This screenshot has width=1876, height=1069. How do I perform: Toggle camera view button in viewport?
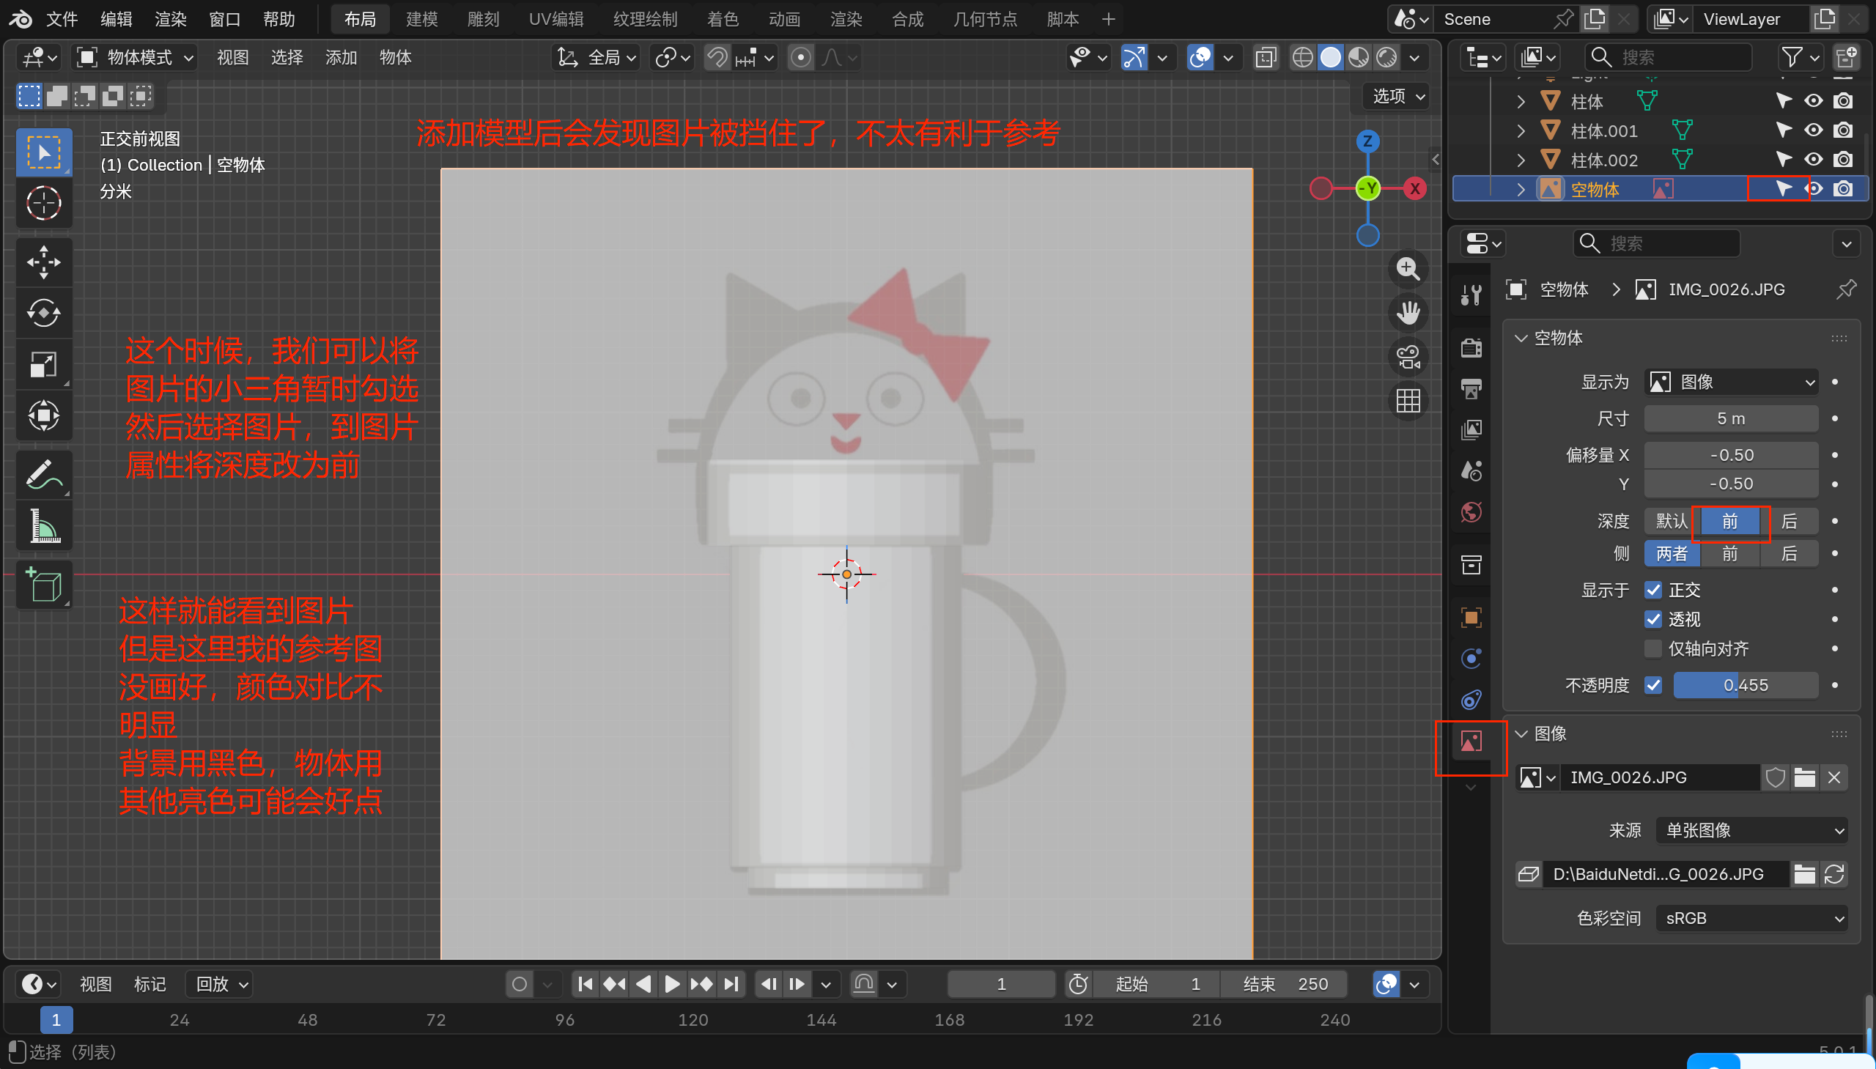pyautogui.click(x=1408, y=358)
